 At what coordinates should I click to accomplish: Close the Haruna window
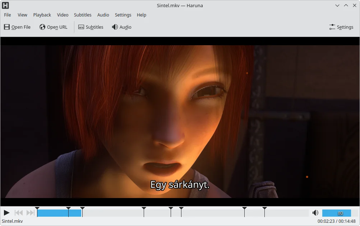355,5
